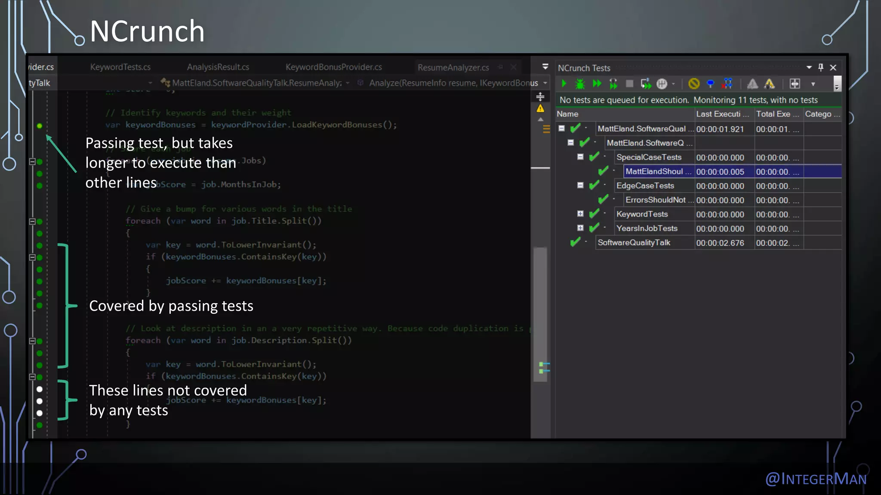This screenshot has width=881, height=495.
Task: Open NCrunch Tests window position menu
Action: click(x=809, y=67)
